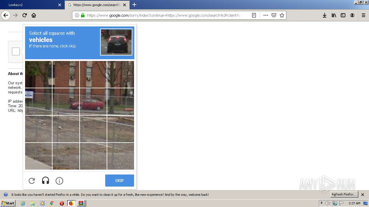
Task: Launch Internet Explorer from the taskbar
Action: [23, 203]
